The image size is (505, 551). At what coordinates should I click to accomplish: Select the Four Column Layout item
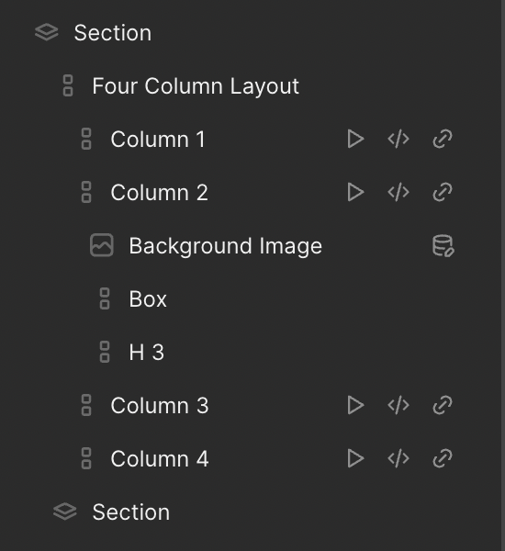196,86
